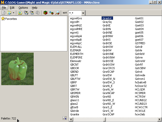Click the green pepper preview image
Viewport: 162px width, 122px height.
pos(17,69)
